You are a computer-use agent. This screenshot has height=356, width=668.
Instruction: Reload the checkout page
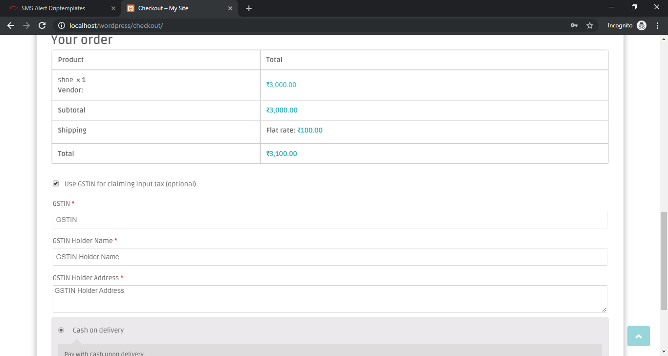coord(42,25)
